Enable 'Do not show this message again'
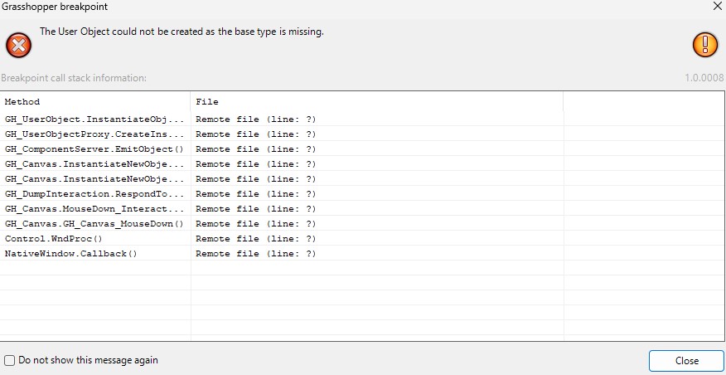 [10, 361]
